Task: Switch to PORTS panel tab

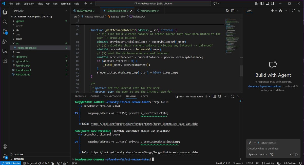Action: click(x=144, y=96)
